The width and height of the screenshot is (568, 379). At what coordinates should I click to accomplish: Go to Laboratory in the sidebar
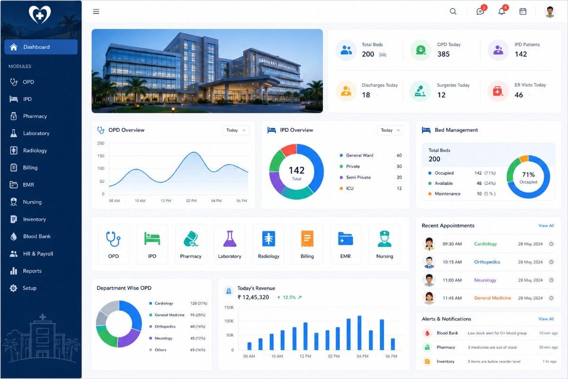[x=41, y=133]
